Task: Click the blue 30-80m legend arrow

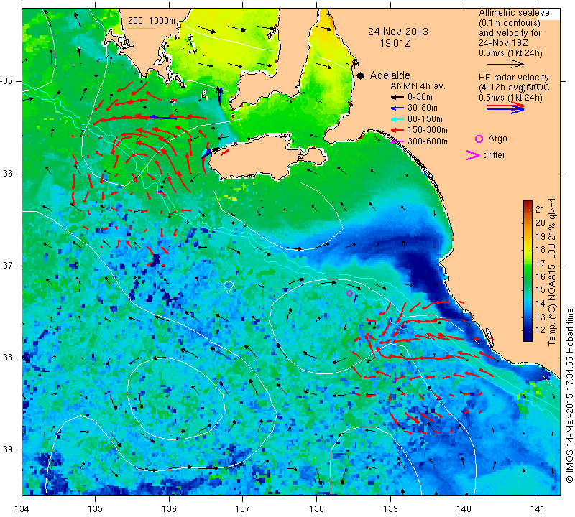Action: pos(397,108)
